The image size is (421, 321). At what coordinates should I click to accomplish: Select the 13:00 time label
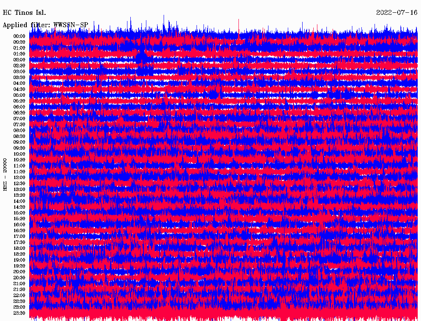(x=19, y=189)
